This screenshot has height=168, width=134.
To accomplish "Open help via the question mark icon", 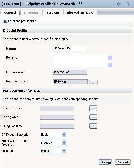I will point(128,4).
